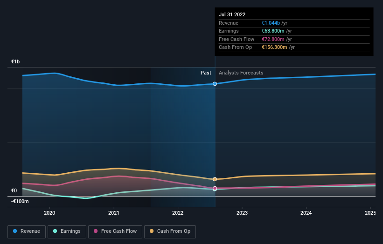Screen dimensions: 383x244
Task: Click the €156.300m cash from op value
Action: tap(274, 47)
